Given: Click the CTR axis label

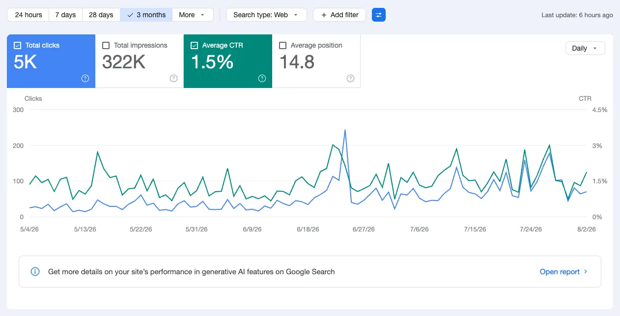Looking at the screenshot, I should point(585,98).
